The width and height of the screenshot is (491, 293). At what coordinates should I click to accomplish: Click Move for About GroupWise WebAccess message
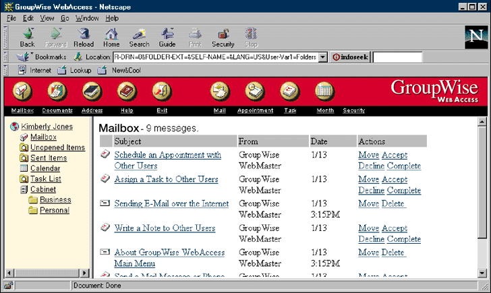tap(368, 253)
